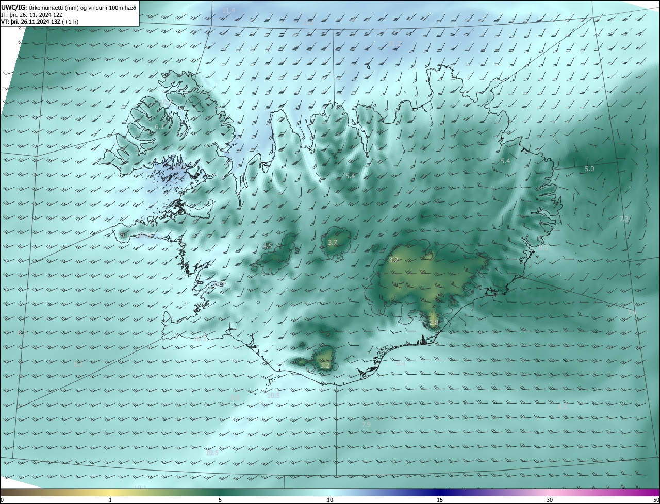Click the 5.0 value label offshore
This screenshot has width=660, height=504.
coord(589,169)
